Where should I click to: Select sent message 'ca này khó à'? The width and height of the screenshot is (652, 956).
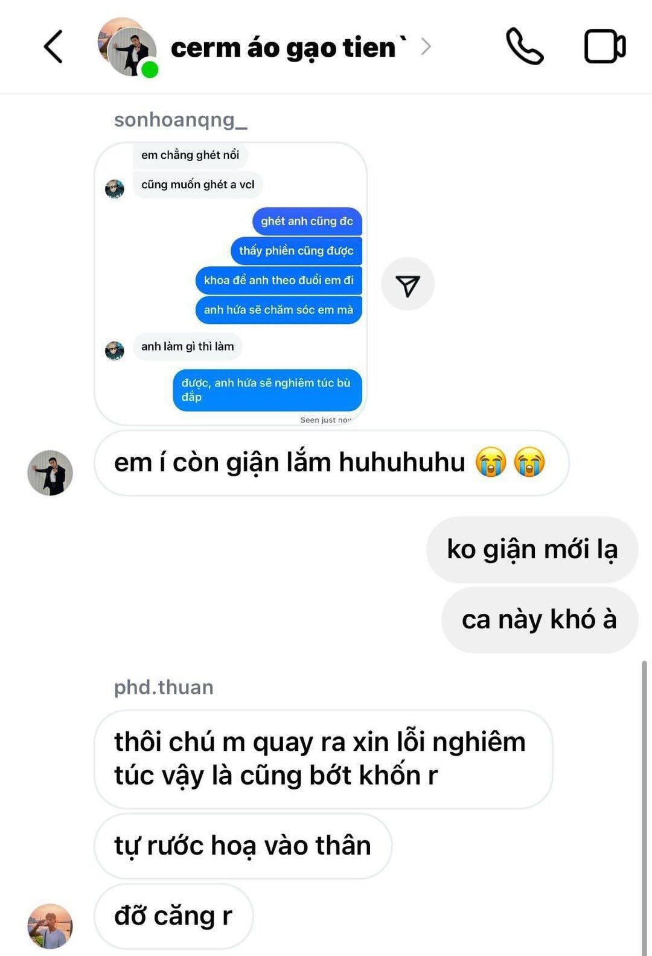pyautogui.click(x=540, y=620)
